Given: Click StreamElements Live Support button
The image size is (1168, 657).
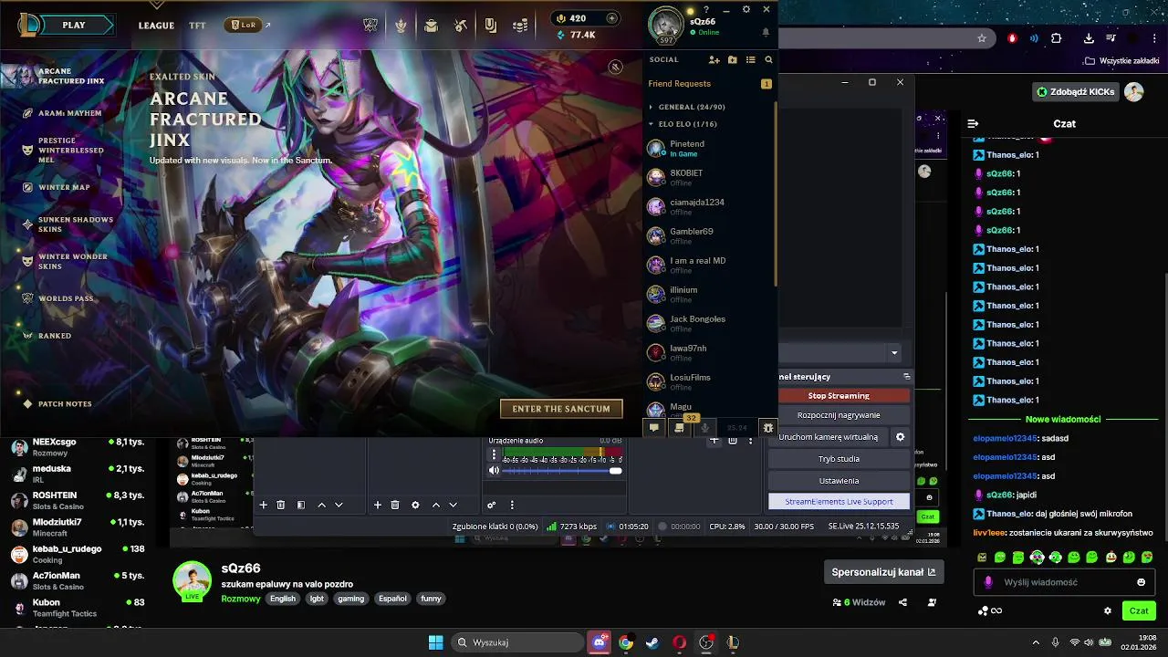Looking at the screenshot, I should (839, 501).
